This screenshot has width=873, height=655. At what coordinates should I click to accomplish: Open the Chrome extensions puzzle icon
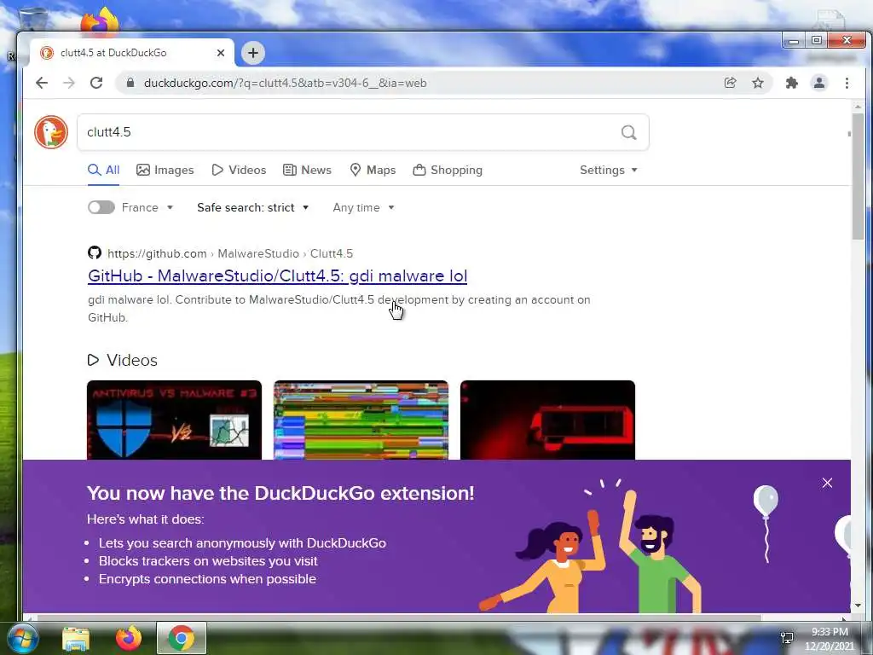(x=791, y=83)
